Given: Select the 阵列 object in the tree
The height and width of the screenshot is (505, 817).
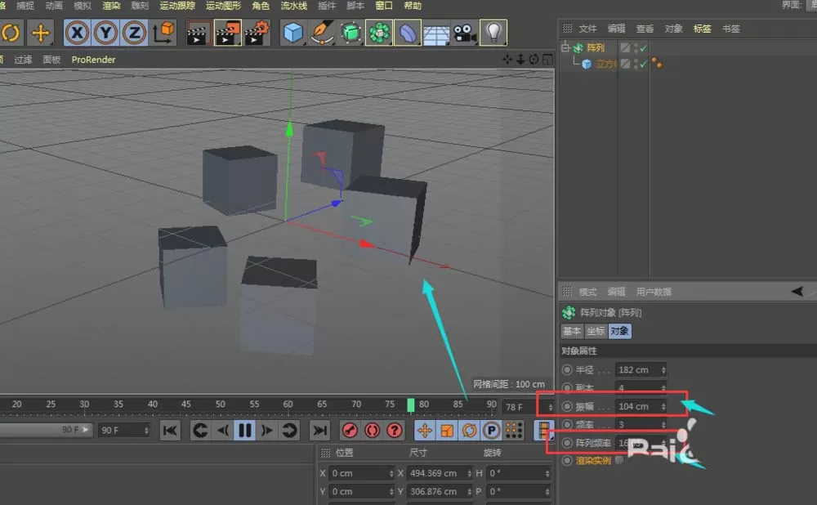Looking at the screenshot, I should [x=596, y=48].
